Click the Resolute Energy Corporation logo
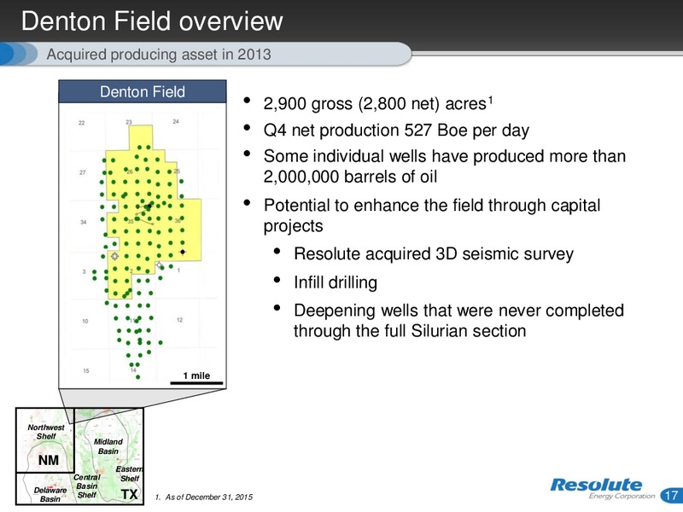 click(x=603, y=489)
